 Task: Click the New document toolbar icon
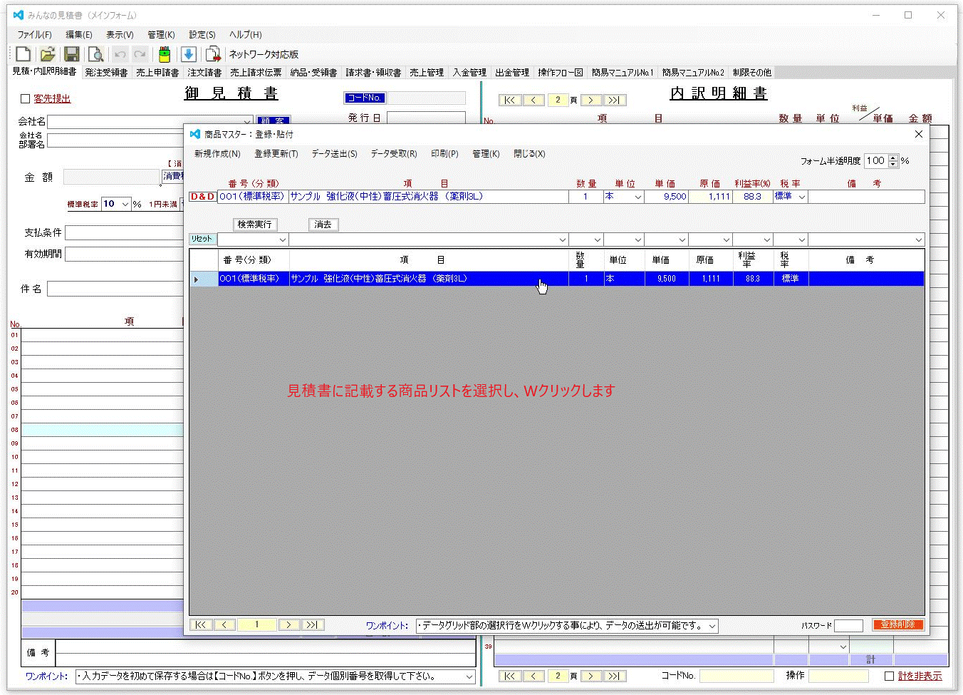(x=23, y=54)
